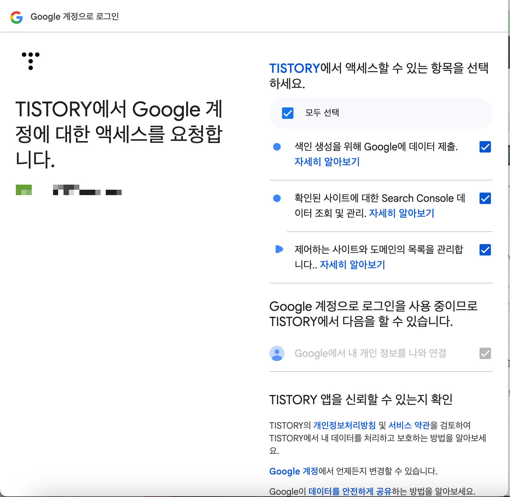Click the blurred account email text
The image size is (510, 497).
tap(87, 190)
